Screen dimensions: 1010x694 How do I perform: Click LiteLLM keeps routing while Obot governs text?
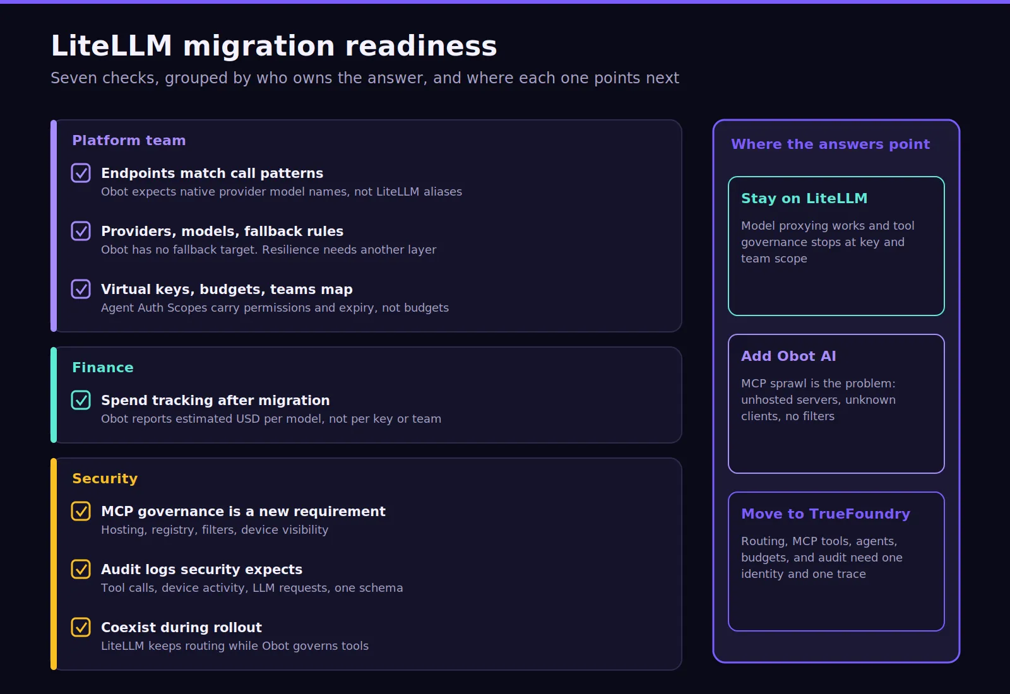(x=235, y=646)
